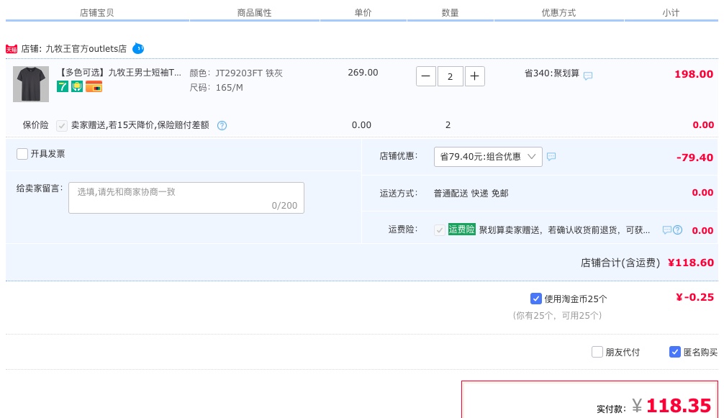Toggle the 运费险 freight insurance checkbox
Image resolution: width=724 pixels, height=418 pixels.
tap(440, 230)
